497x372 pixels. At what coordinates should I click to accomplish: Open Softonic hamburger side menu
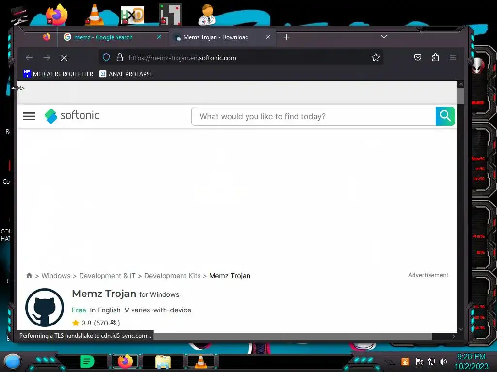(x=29, y=116)
